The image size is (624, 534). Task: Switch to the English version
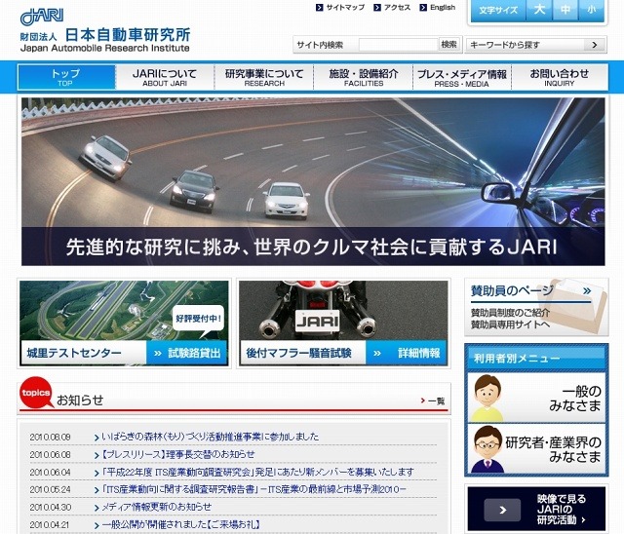tap(443, 8)
